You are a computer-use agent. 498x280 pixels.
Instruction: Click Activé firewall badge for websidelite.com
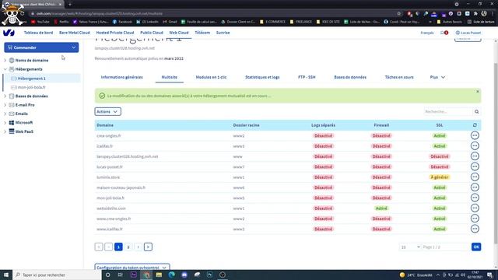pos(381,208)
